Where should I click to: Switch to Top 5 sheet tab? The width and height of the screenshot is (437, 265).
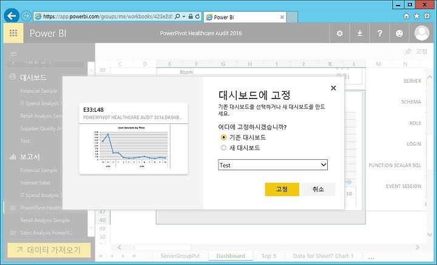pyautogui.click(x=269, y=256)
